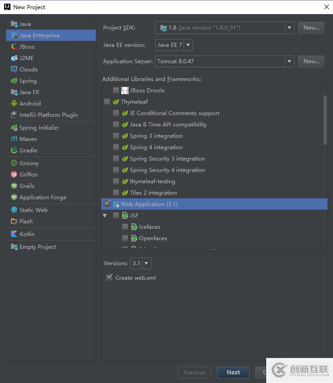The width and height of the screenshot is (333, 383).
Task: Uncheck the Web Application (3.1) checkbox
Action: (x=107, y=204)
